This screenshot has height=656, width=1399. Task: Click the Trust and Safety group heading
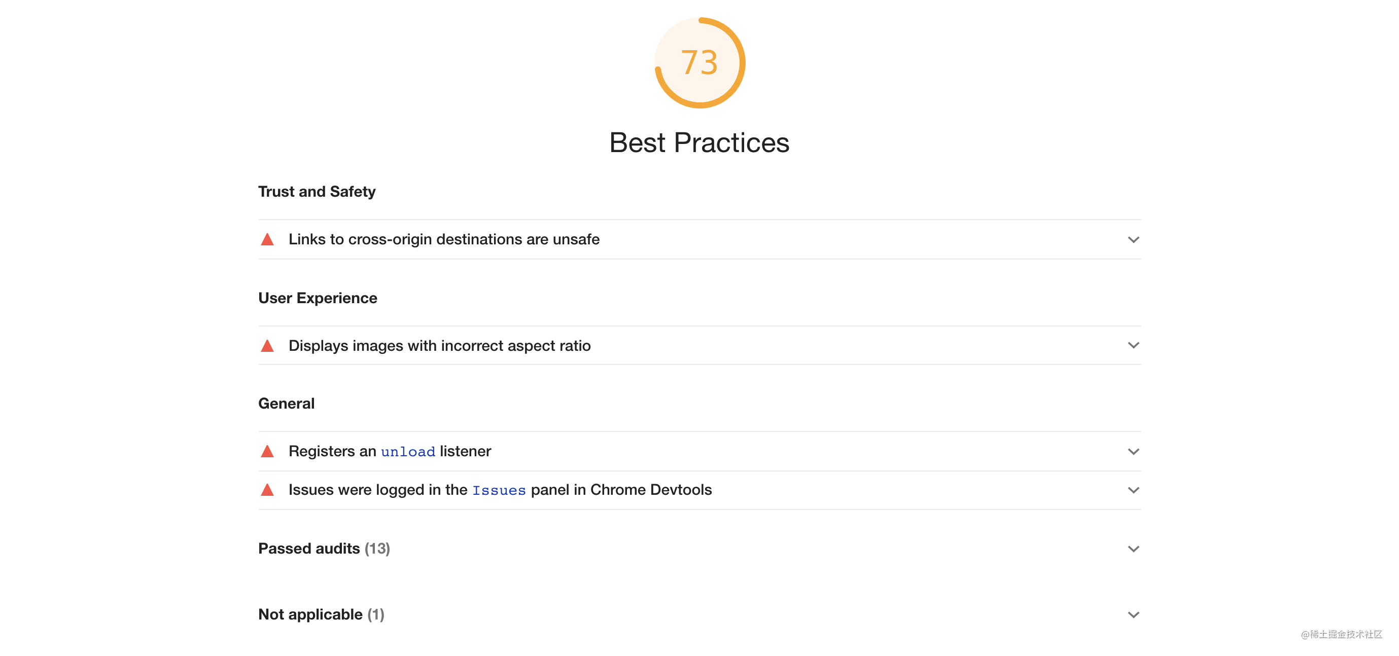click(x=317, y=192)
